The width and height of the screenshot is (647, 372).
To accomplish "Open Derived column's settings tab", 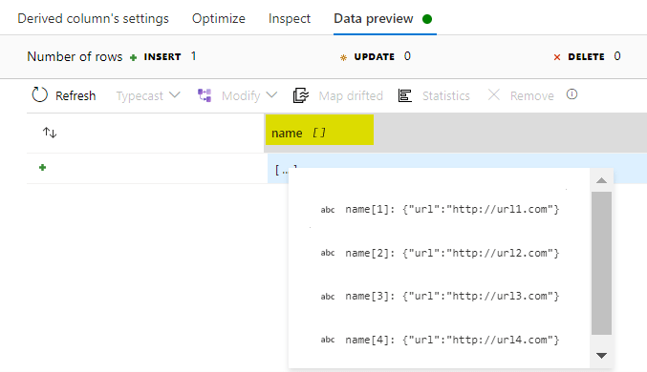I will pyautogui.click(x=93, y=18).
